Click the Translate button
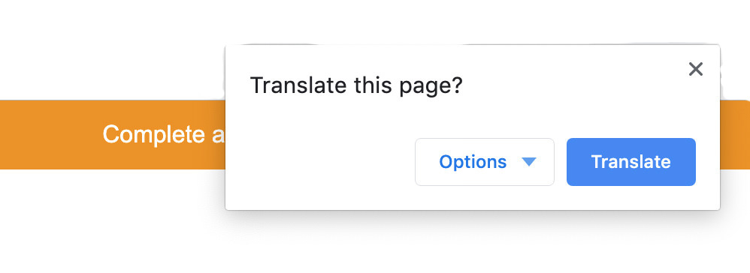 click(x=631, y=162)
